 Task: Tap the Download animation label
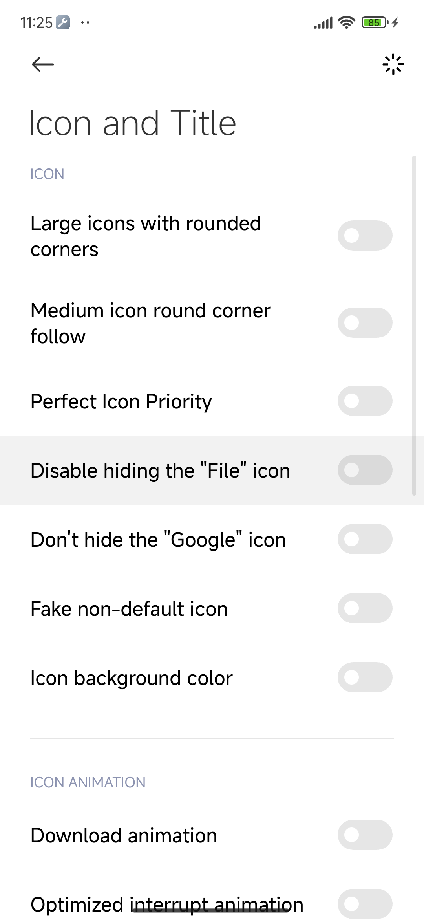(124, 835)
